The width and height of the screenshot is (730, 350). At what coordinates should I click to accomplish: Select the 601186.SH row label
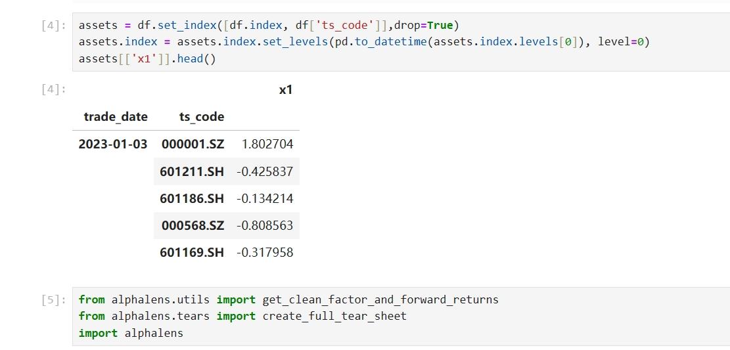[192, 198]
